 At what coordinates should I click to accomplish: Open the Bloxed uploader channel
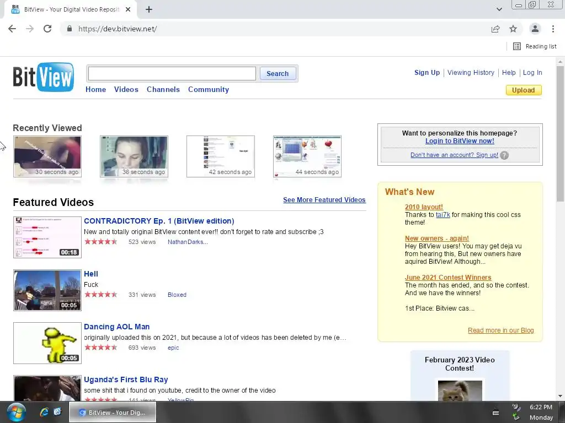pyautogui.click(x=177, y=295)
